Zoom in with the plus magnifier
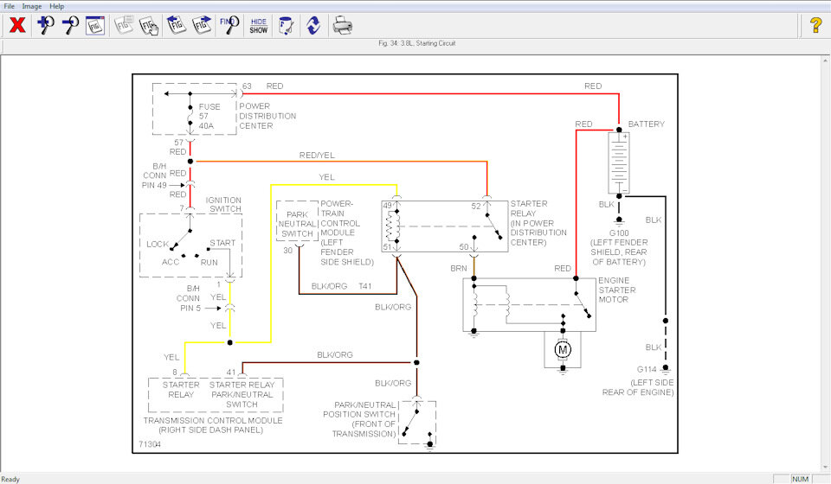Image resolution: width=831 pixels, height=484 pixels. (46, 25)
